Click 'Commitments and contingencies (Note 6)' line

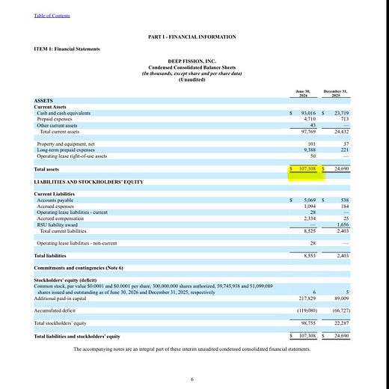[x=79, y=268]
